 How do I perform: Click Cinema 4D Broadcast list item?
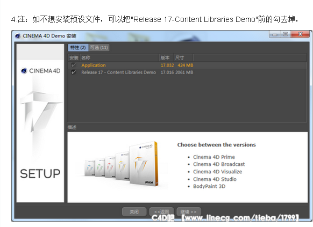click(x=219, y=164)
